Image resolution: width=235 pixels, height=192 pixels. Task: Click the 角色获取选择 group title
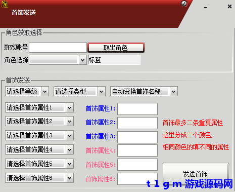pos(24,32)
